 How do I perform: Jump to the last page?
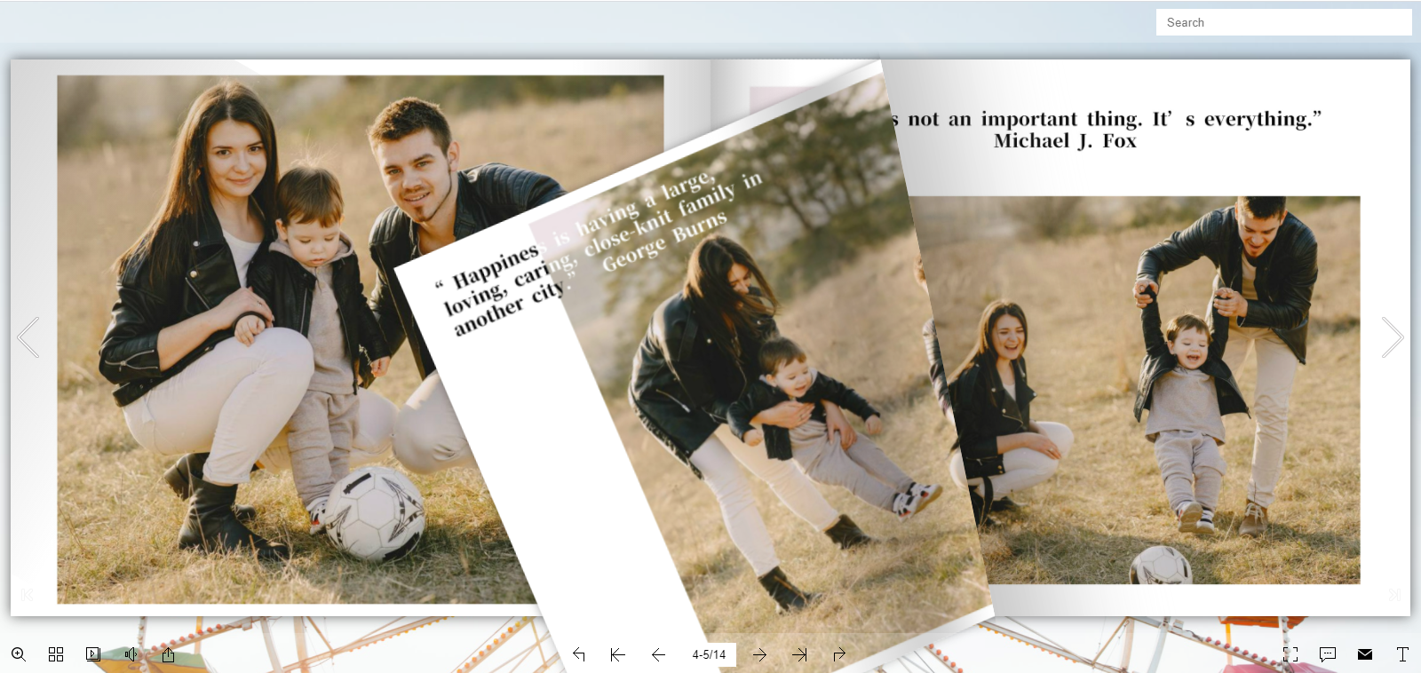pyautogui.click(x=799, y=654)
